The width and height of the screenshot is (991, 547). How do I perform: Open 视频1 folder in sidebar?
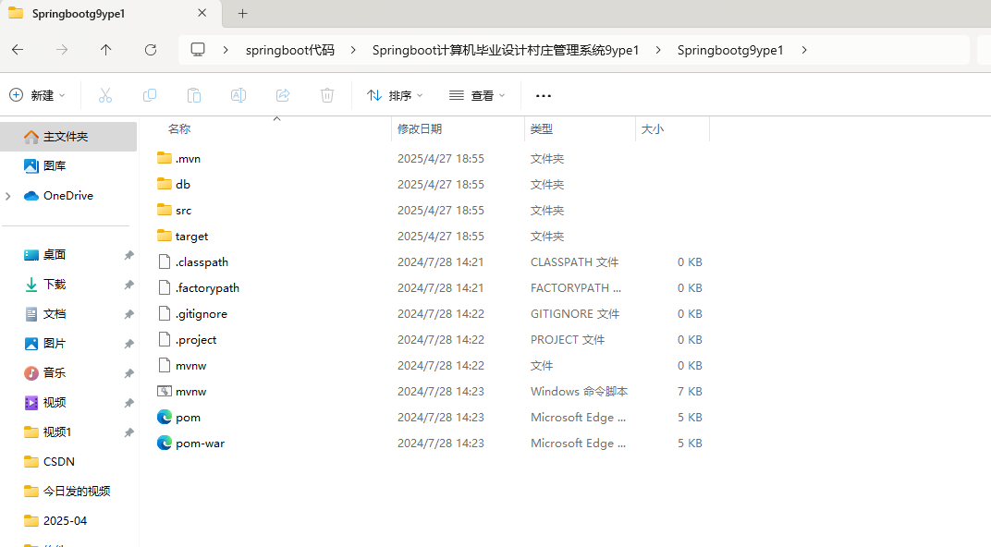click(57, 432)
